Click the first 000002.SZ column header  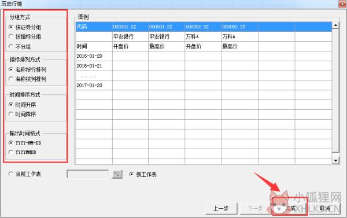[203, 27]
